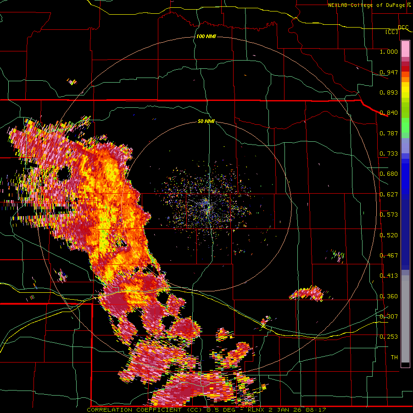The image size is (413, 413).
Task: Click the TH label on the scale
Action: click(x=394, y=357)
